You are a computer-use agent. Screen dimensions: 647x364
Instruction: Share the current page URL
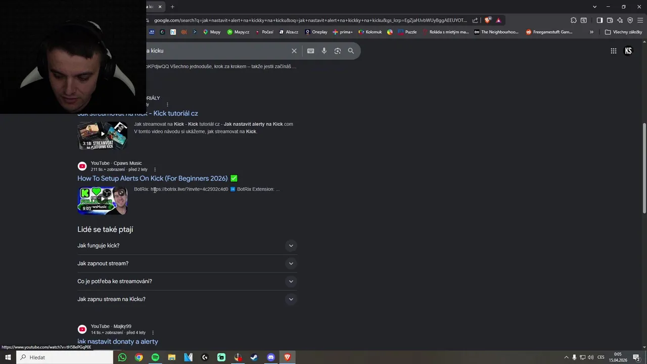[x=475, y=20]
